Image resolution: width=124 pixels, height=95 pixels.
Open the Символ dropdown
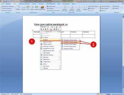(x=116, y=8)
